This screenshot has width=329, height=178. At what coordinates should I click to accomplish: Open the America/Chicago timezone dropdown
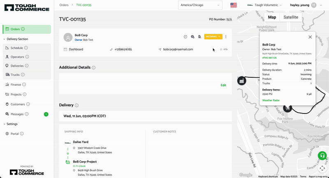pos(199,5)
